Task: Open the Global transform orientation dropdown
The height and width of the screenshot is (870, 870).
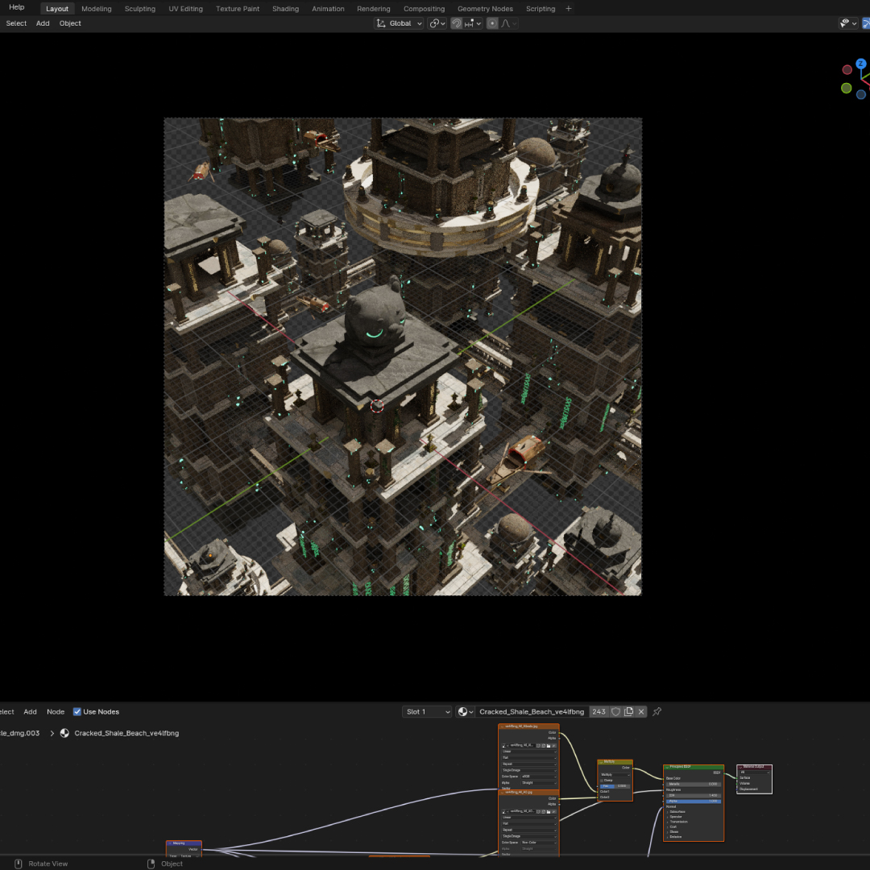Action: click(x=400, y=23)
